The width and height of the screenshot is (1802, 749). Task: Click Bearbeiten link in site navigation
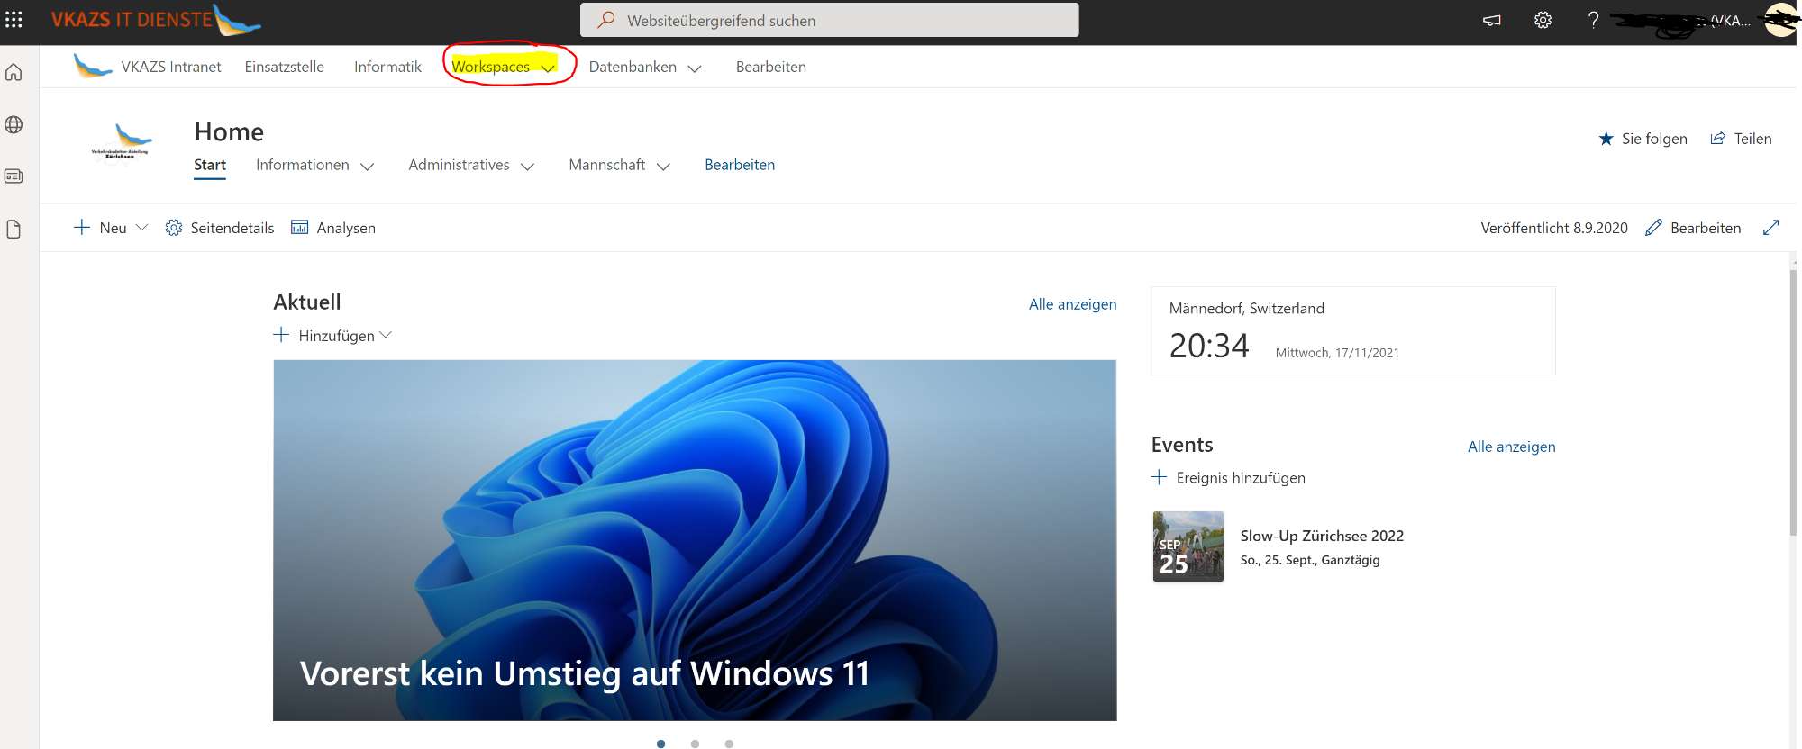(740, 165)
